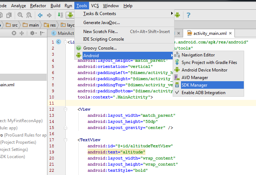Viewport: 256px width, 175px height.
Task: Navigate forward with the right arrow icon
Action: pos(49,15)
